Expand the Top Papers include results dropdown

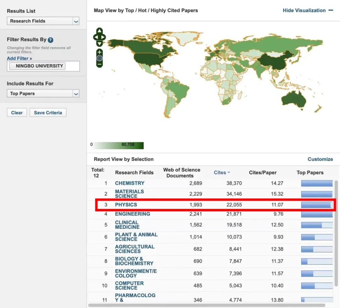[76, 94]
